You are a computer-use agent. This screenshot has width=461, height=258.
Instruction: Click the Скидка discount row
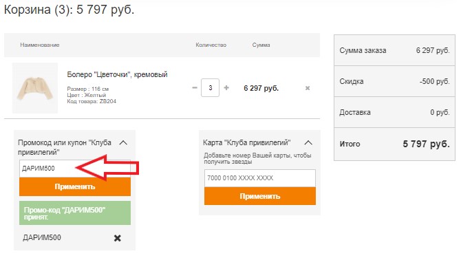click(x=394, y=81)
